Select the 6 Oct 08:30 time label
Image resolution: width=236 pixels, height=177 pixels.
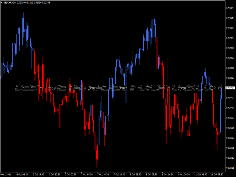(x=22, y=174)
